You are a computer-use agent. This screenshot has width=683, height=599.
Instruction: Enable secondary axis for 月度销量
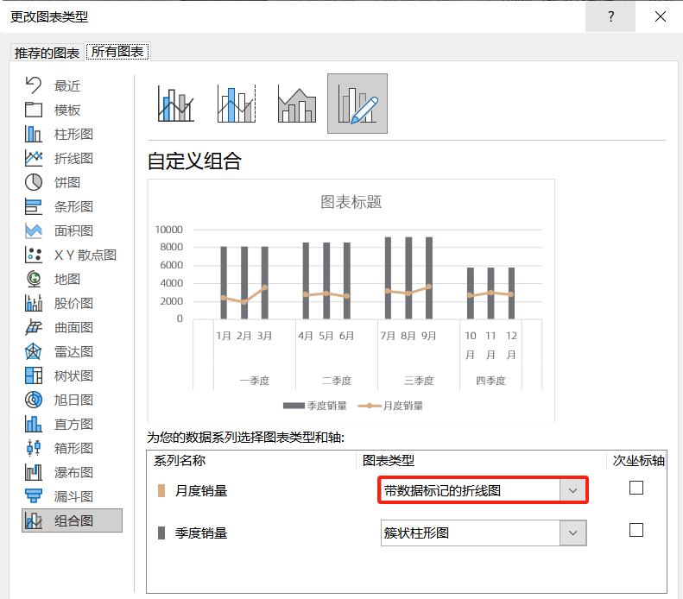(x=636, y=488)
